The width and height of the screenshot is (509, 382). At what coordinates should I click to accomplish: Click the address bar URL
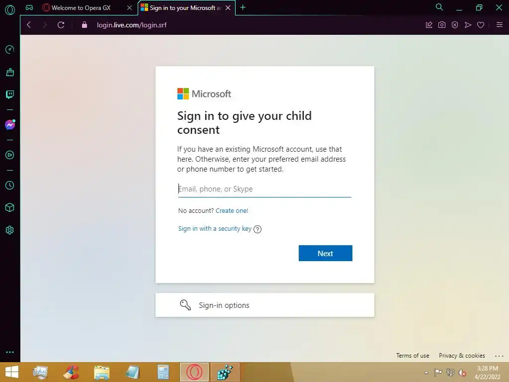tap(131, 25)
